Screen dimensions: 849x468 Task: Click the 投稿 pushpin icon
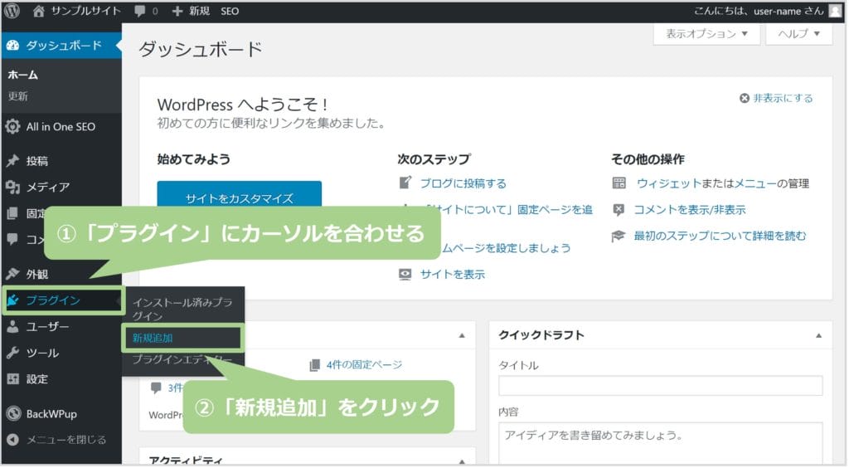click(12, 161)
